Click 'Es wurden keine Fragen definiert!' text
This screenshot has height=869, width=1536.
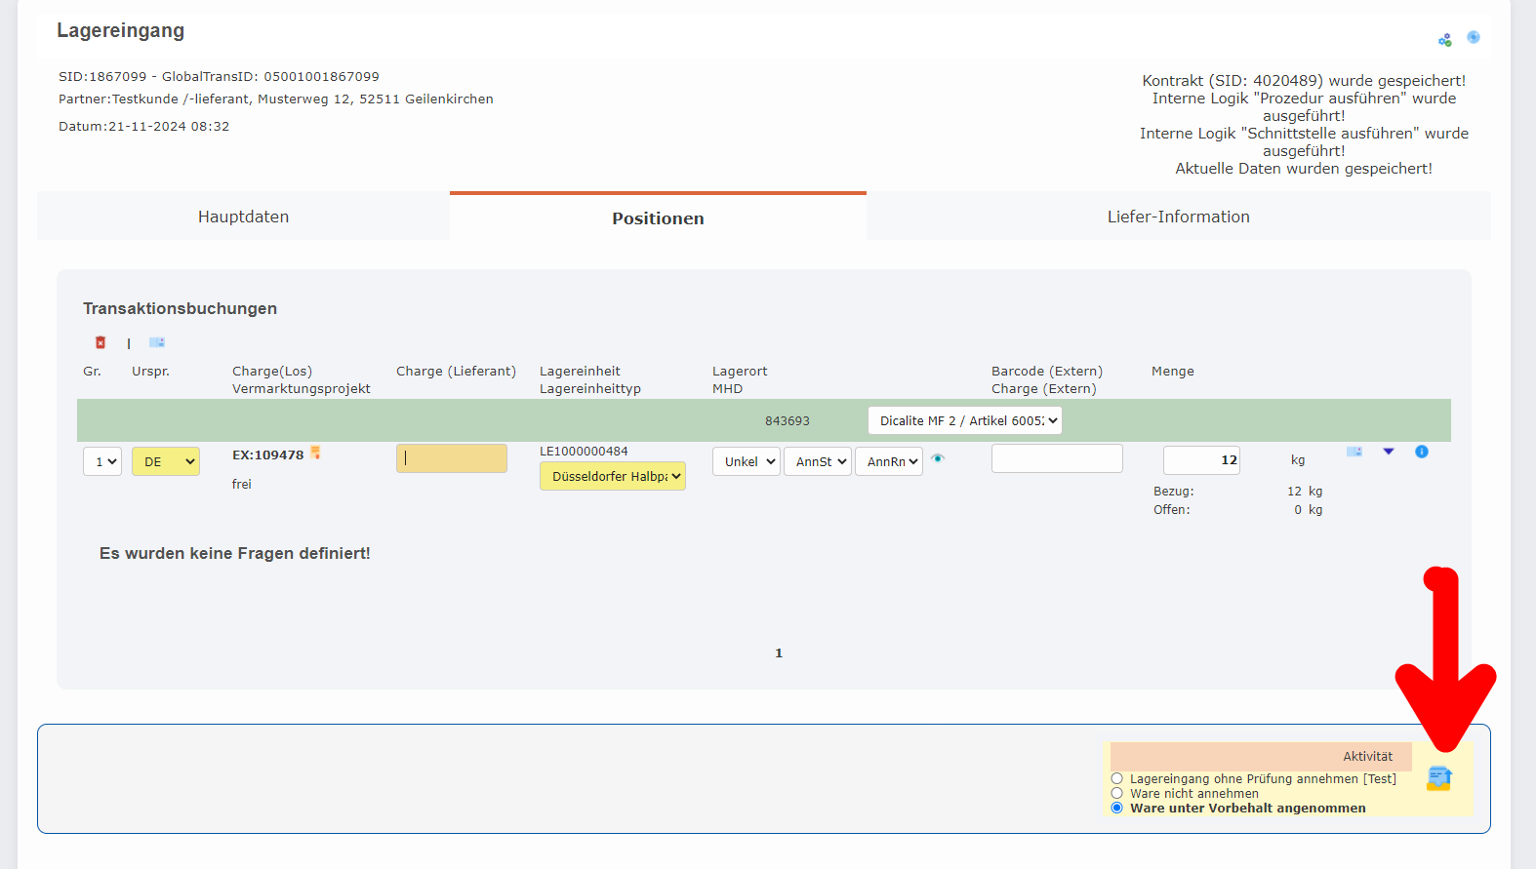[x=235, y=553]
